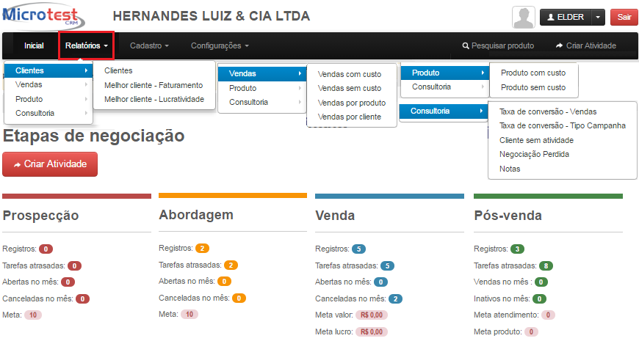Collapse the highlighted Relatórios menu
The height and width of the screenshot is (341, 639).
[x=87, y=45]
